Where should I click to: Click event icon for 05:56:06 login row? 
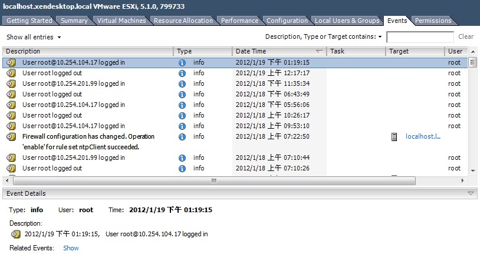coord(11,105)
